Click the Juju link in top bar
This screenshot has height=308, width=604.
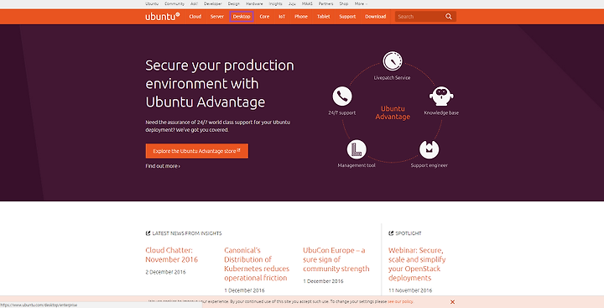pyautogui.click(x=292, y=4)
